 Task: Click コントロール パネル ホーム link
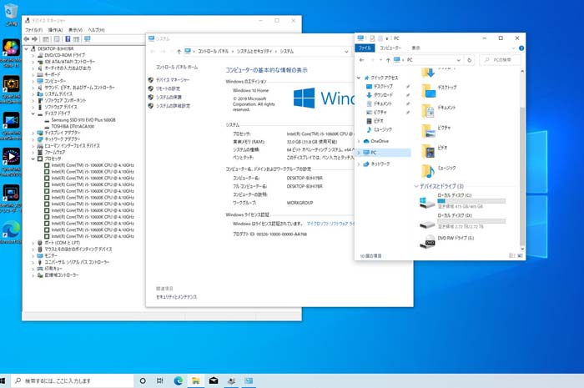tap(177, 67)
